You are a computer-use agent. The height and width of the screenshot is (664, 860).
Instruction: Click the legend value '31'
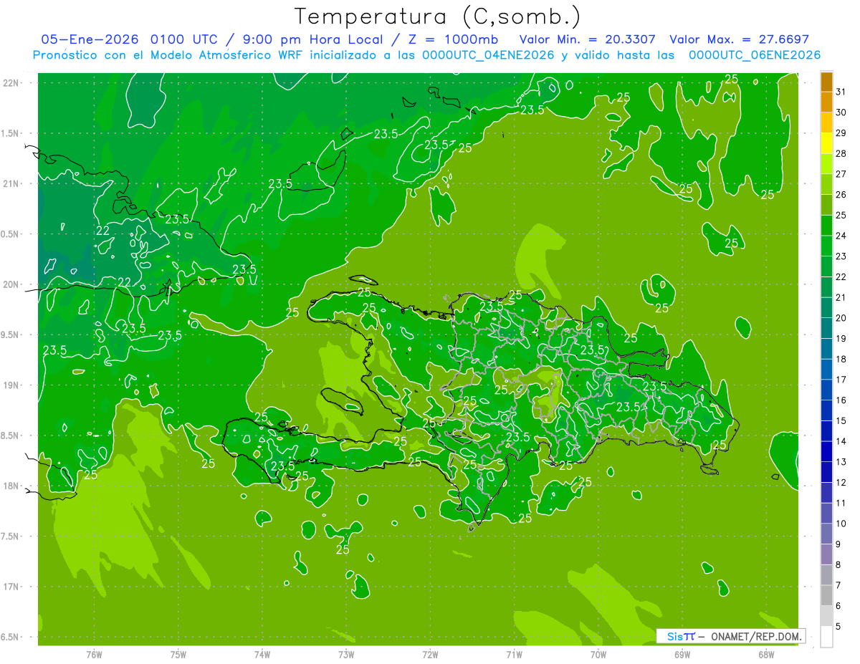841,92
